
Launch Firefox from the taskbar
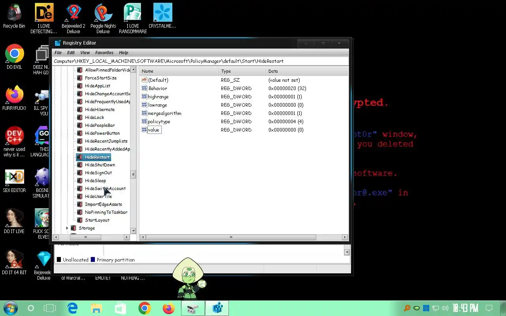(169, 308)
